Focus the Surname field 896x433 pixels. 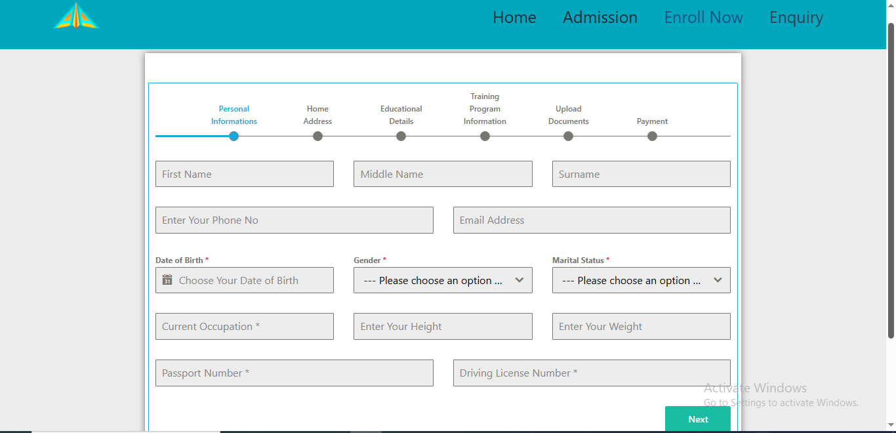pyautogui.click(x=641, y=174)
